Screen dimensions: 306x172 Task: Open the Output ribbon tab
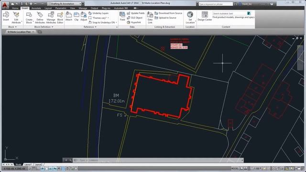click(x=94, y=8)
